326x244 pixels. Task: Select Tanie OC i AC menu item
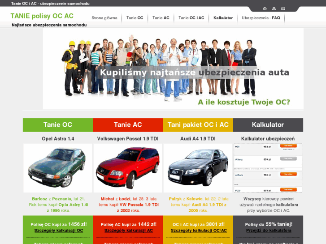point(191,18)
